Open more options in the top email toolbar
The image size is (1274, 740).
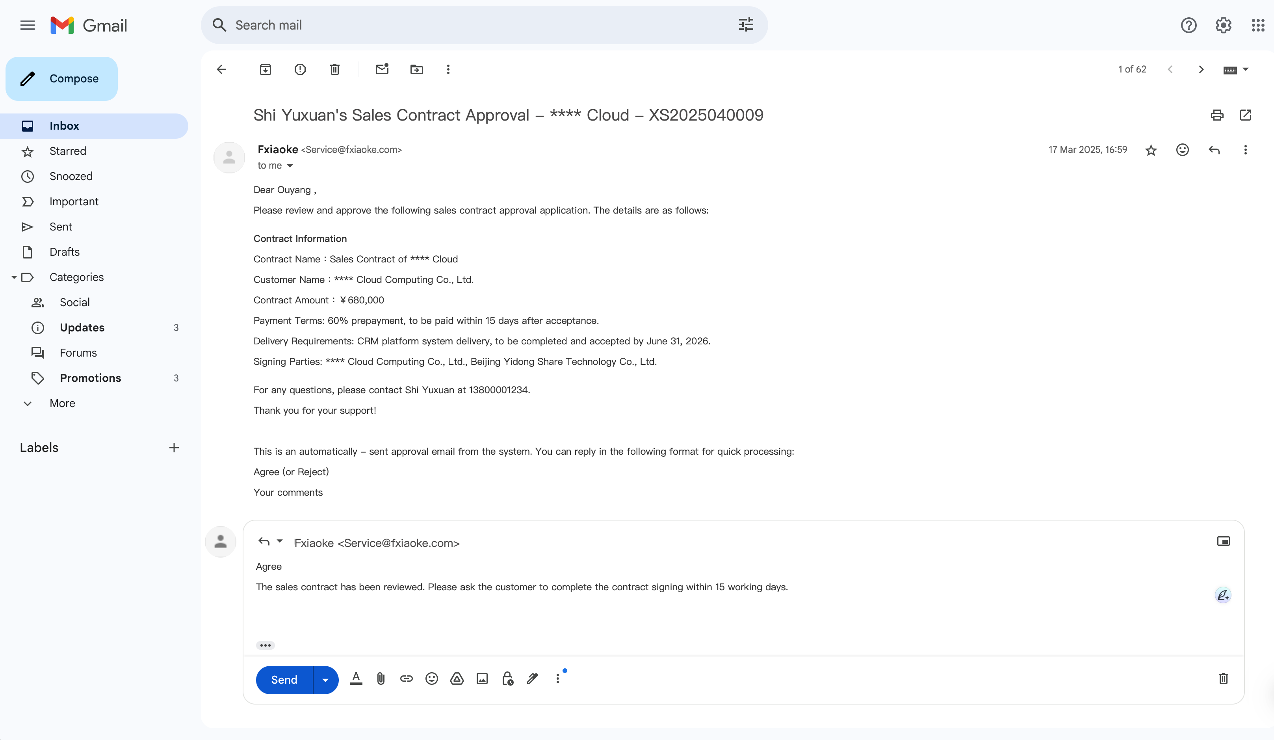pos(448,69)
